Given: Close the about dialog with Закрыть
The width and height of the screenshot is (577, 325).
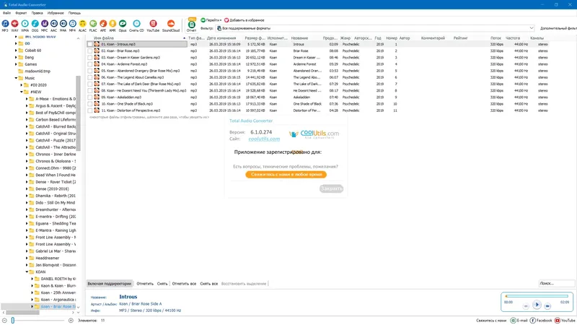Looking at the screenshot, I should [331, 188].
